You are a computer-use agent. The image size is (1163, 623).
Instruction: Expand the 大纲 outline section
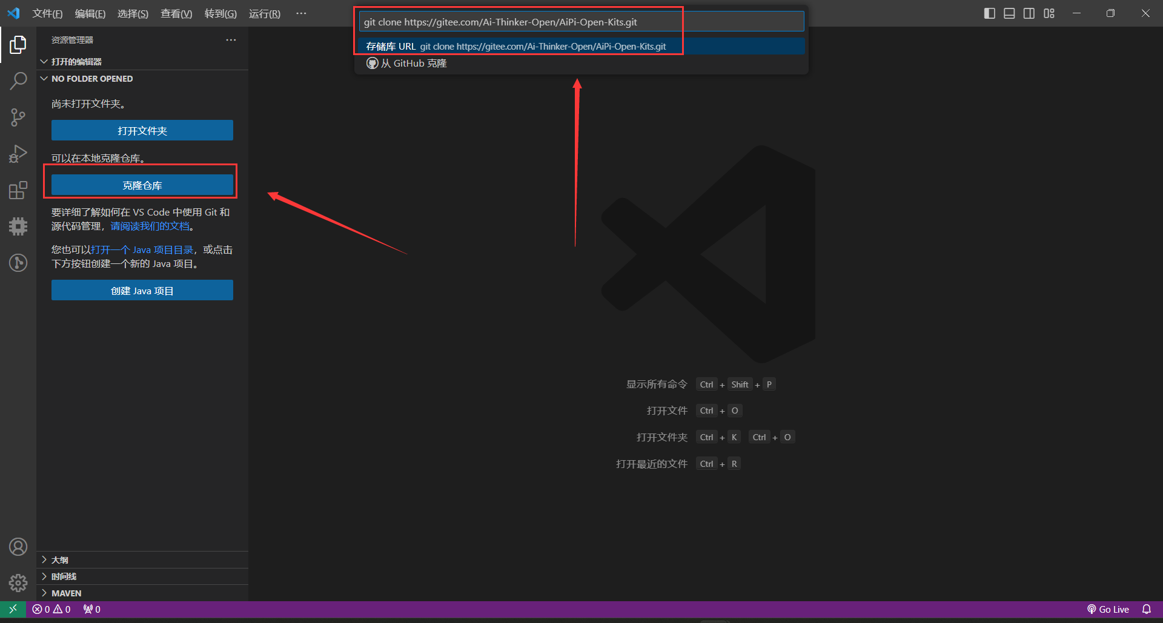click(x=142, y=560)
